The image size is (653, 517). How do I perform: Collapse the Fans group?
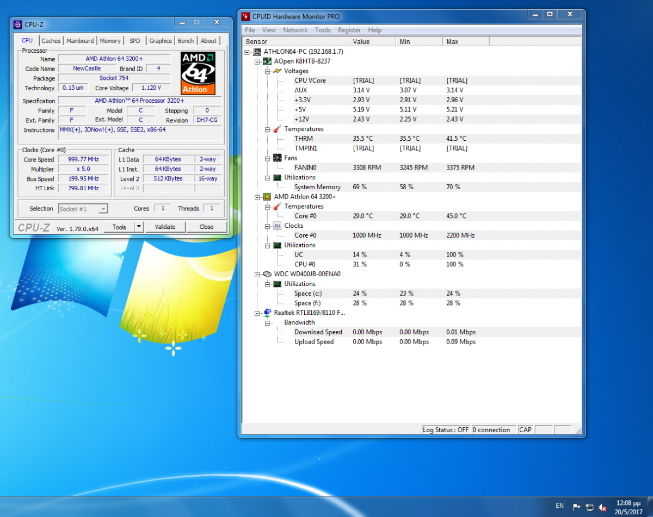tap(267, 158)
